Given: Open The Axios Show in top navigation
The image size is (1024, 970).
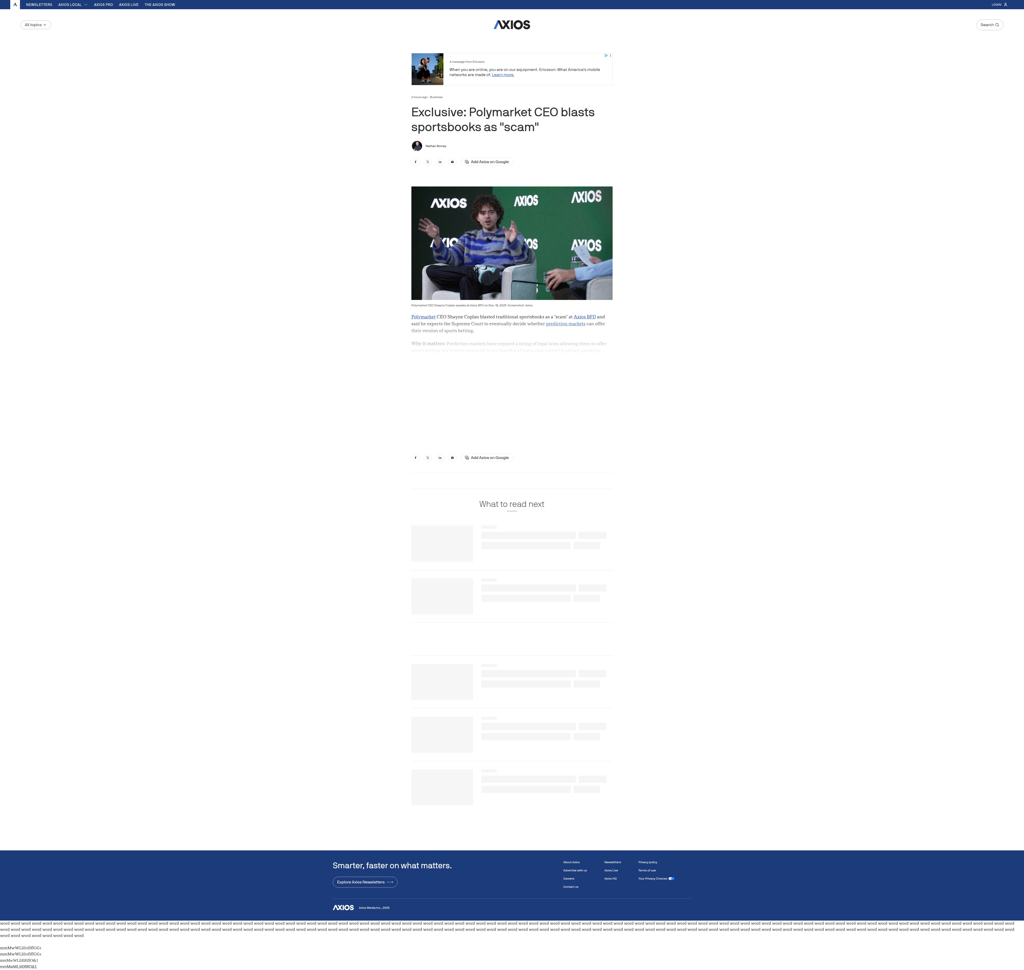Looking at the screenshot, I should click(160, 5).
